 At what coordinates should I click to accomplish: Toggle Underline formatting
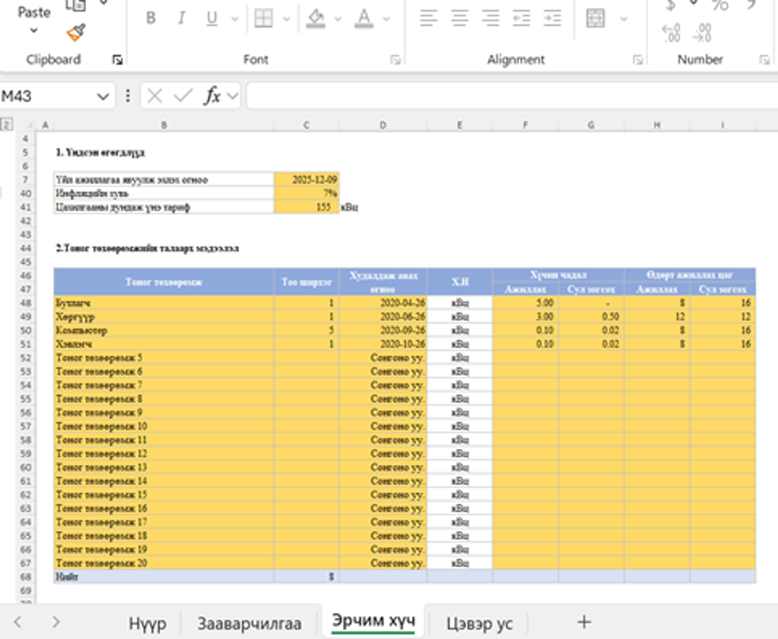212,19
